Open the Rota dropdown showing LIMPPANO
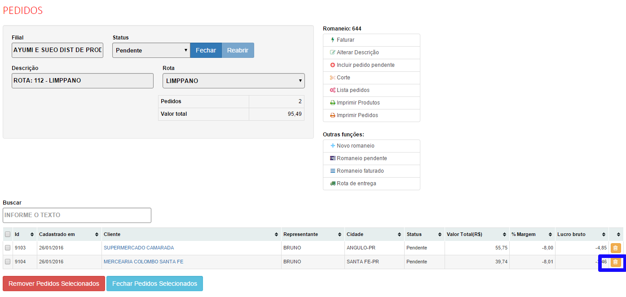This screenshot has height=297, width=626. click(x=234, y=81)
